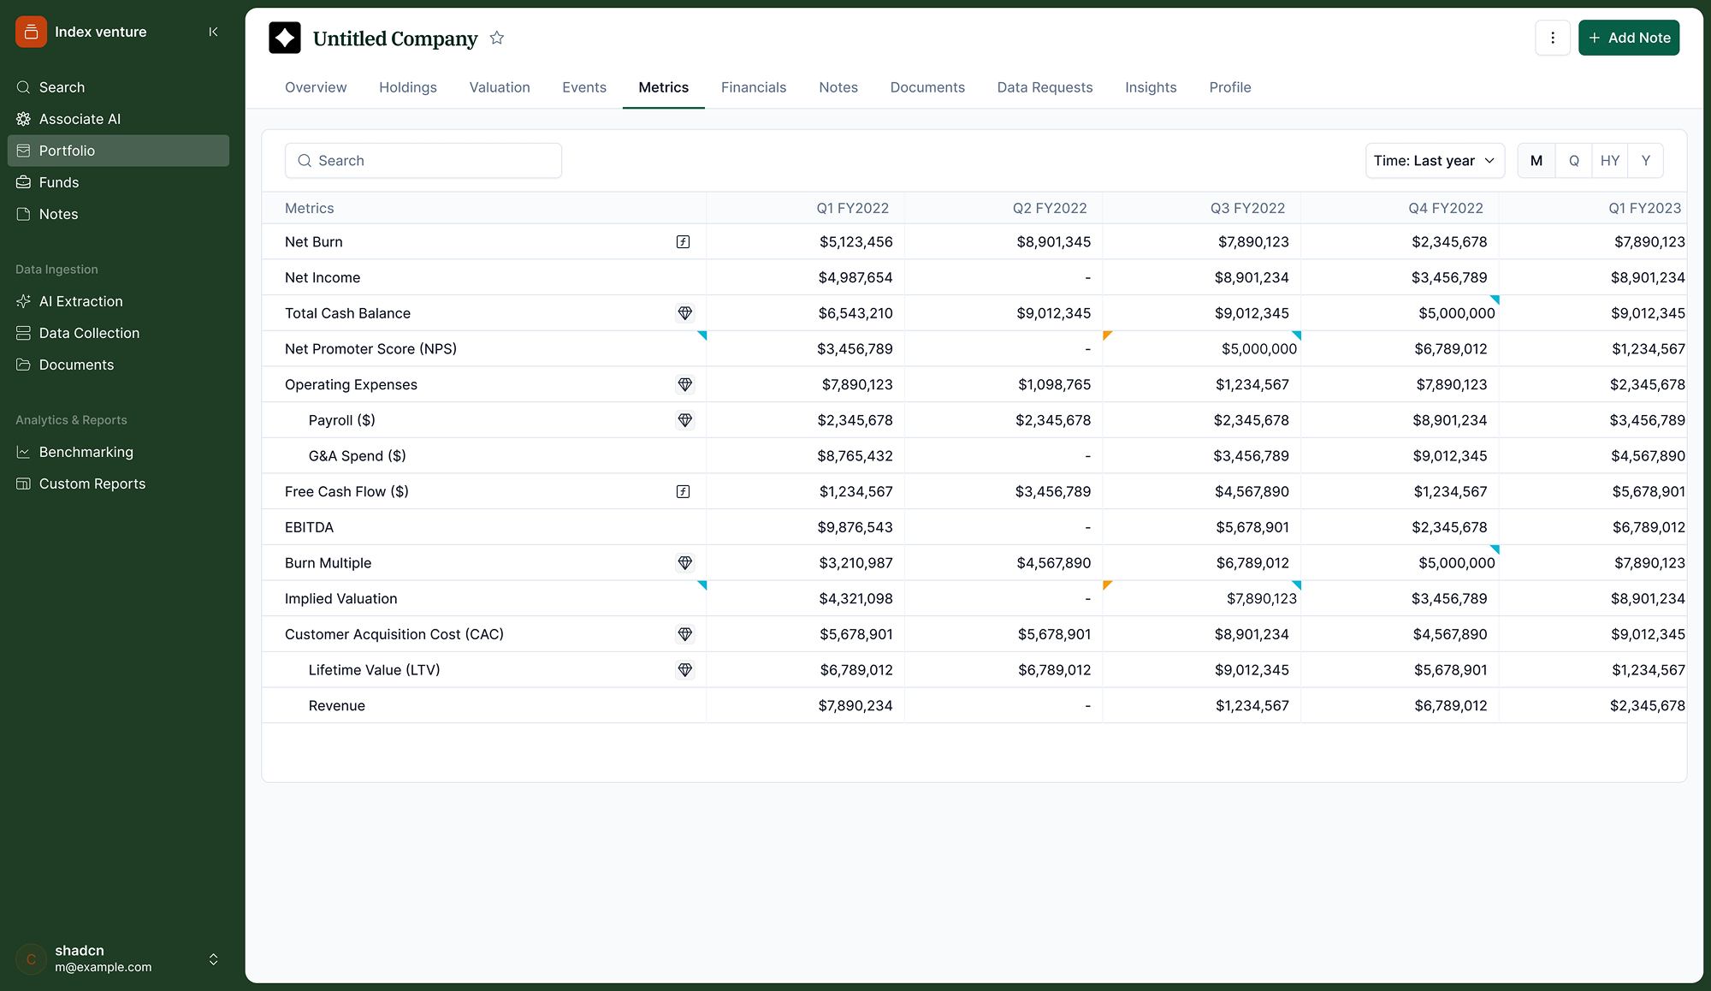
Task: Open Notes in the sidebar
Action: [x=118, y=214]
